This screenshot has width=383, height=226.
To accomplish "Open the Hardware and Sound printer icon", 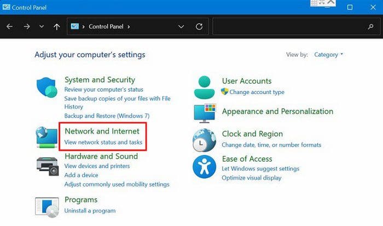I will click(48, 166).
